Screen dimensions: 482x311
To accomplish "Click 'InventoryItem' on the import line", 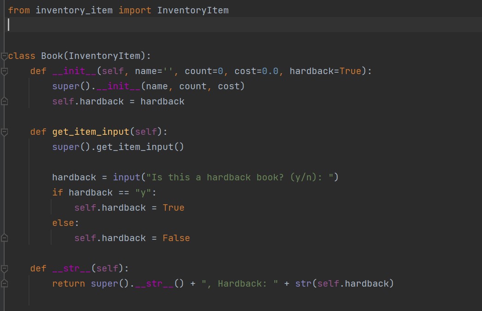I will pos(193,11).
